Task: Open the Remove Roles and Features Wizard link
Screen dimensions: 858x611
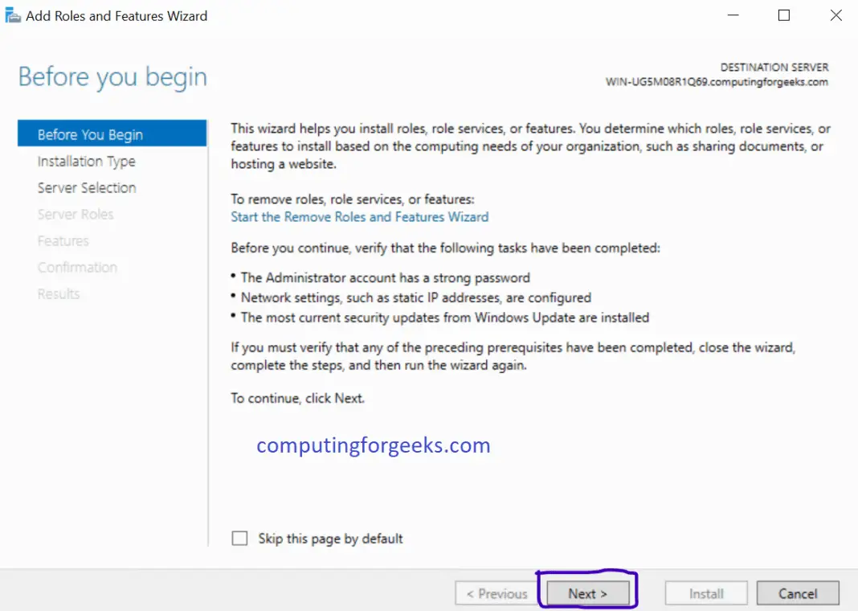Action: [x=359, y=216]
